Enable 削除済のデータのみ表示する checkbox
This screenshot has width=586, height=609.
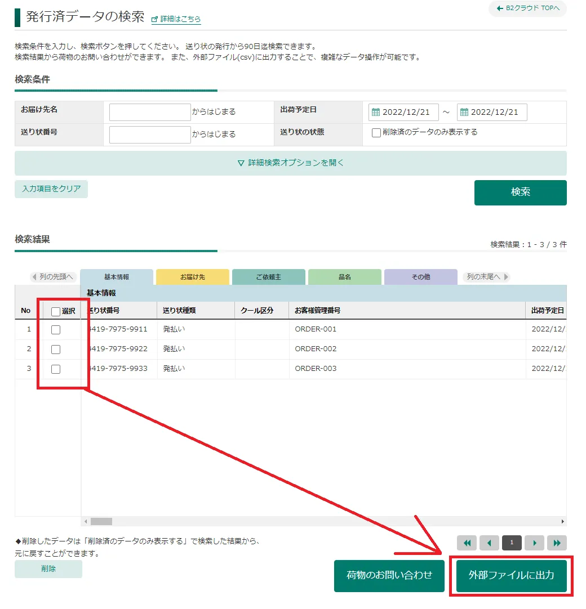[376, 132]
